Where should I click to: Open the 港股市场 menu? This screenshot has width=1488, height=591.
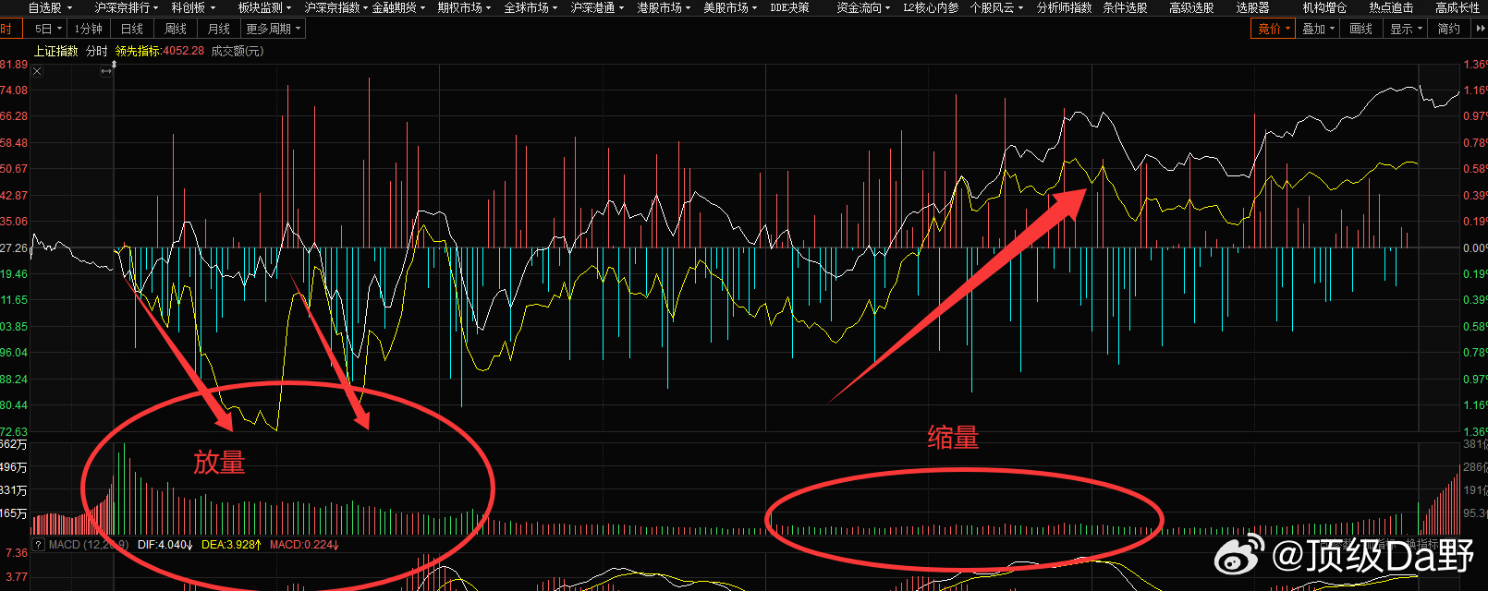[x=664, y=7]
